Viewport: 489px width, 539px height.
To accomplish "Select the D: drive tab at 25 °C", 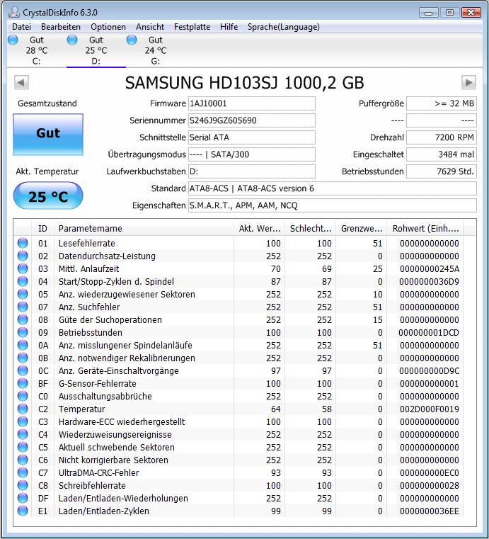I will 96,50.
